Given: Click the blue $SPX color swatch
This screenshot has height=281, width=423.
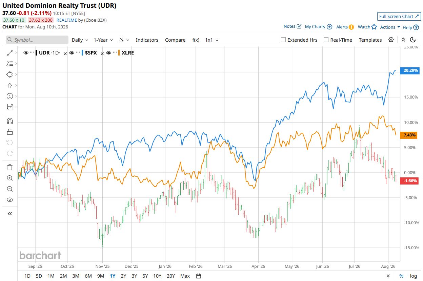Looking at the screenshot, I should pos(82,53).
